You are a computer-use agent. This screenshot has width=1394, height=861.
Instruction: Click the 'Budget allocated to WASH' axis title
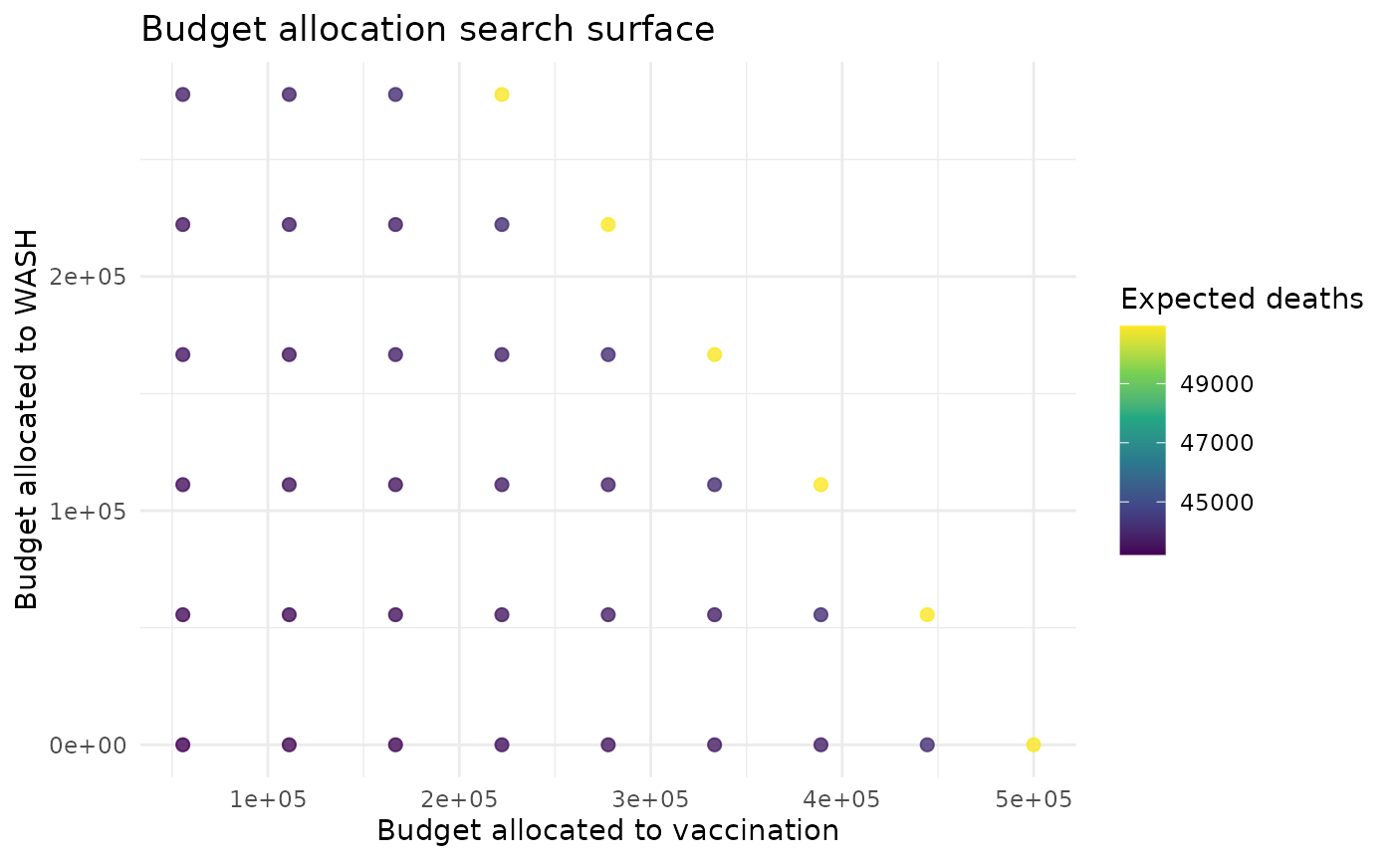[x=28, y=419]
